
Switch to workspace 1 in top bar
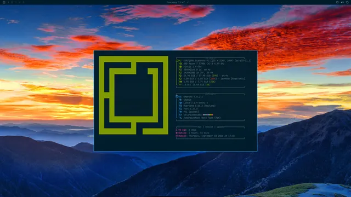pyautogui.click(x=8, y=2)
